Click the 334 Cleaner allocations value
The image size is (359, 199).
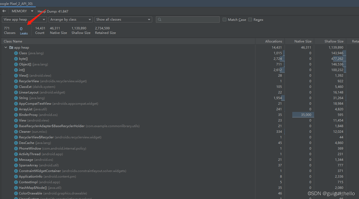[x=279, y=132]
